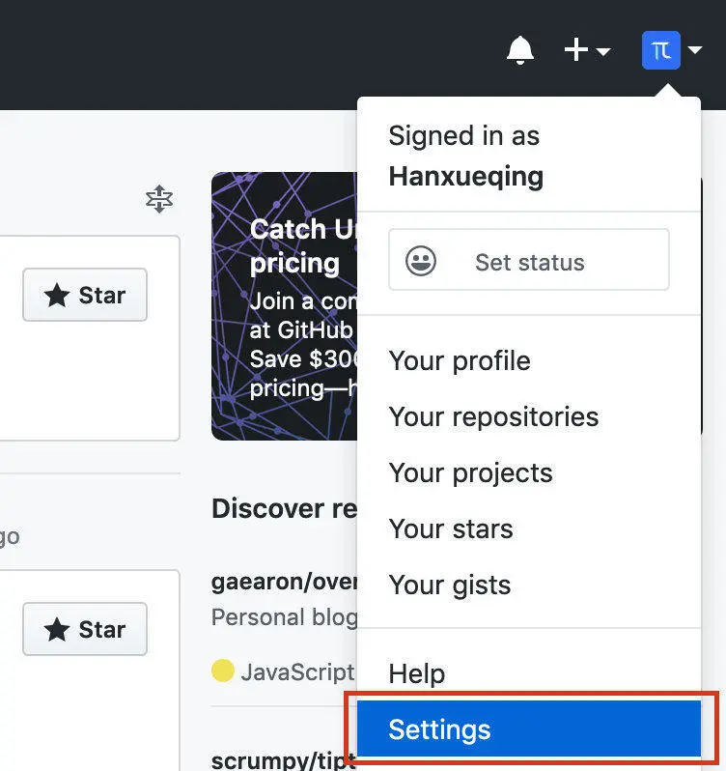Click the yellow JavaScript language dot
Screen dimensions: 726x771
pyautogui.click(x=223, y=671)
